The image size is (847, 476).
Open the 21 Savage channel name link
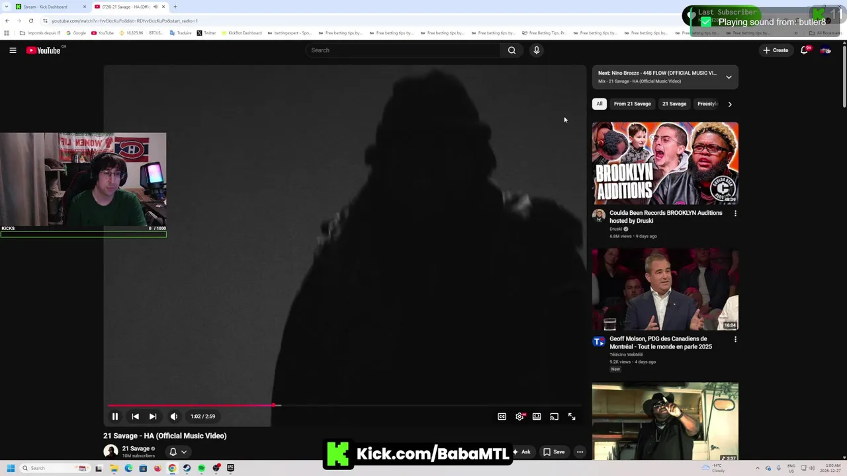coord(136,448)
